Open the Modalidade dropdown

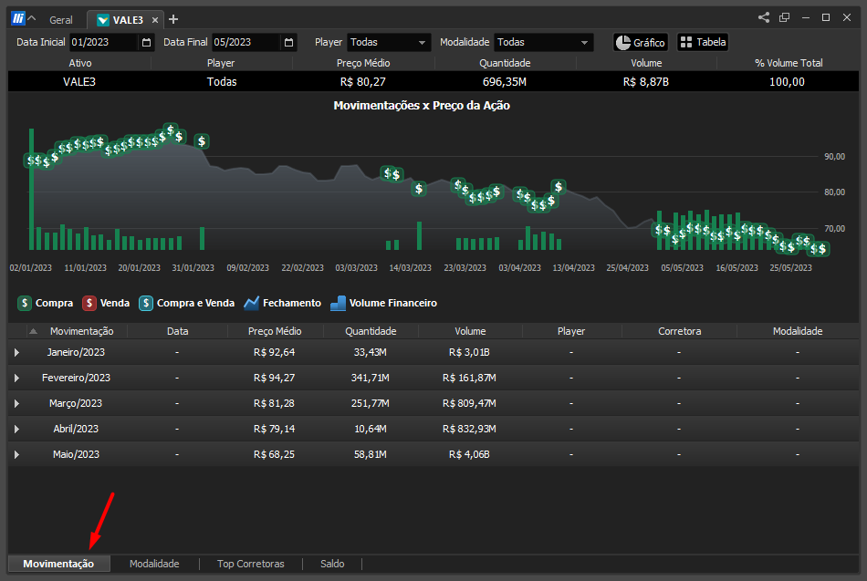(544, 43)
